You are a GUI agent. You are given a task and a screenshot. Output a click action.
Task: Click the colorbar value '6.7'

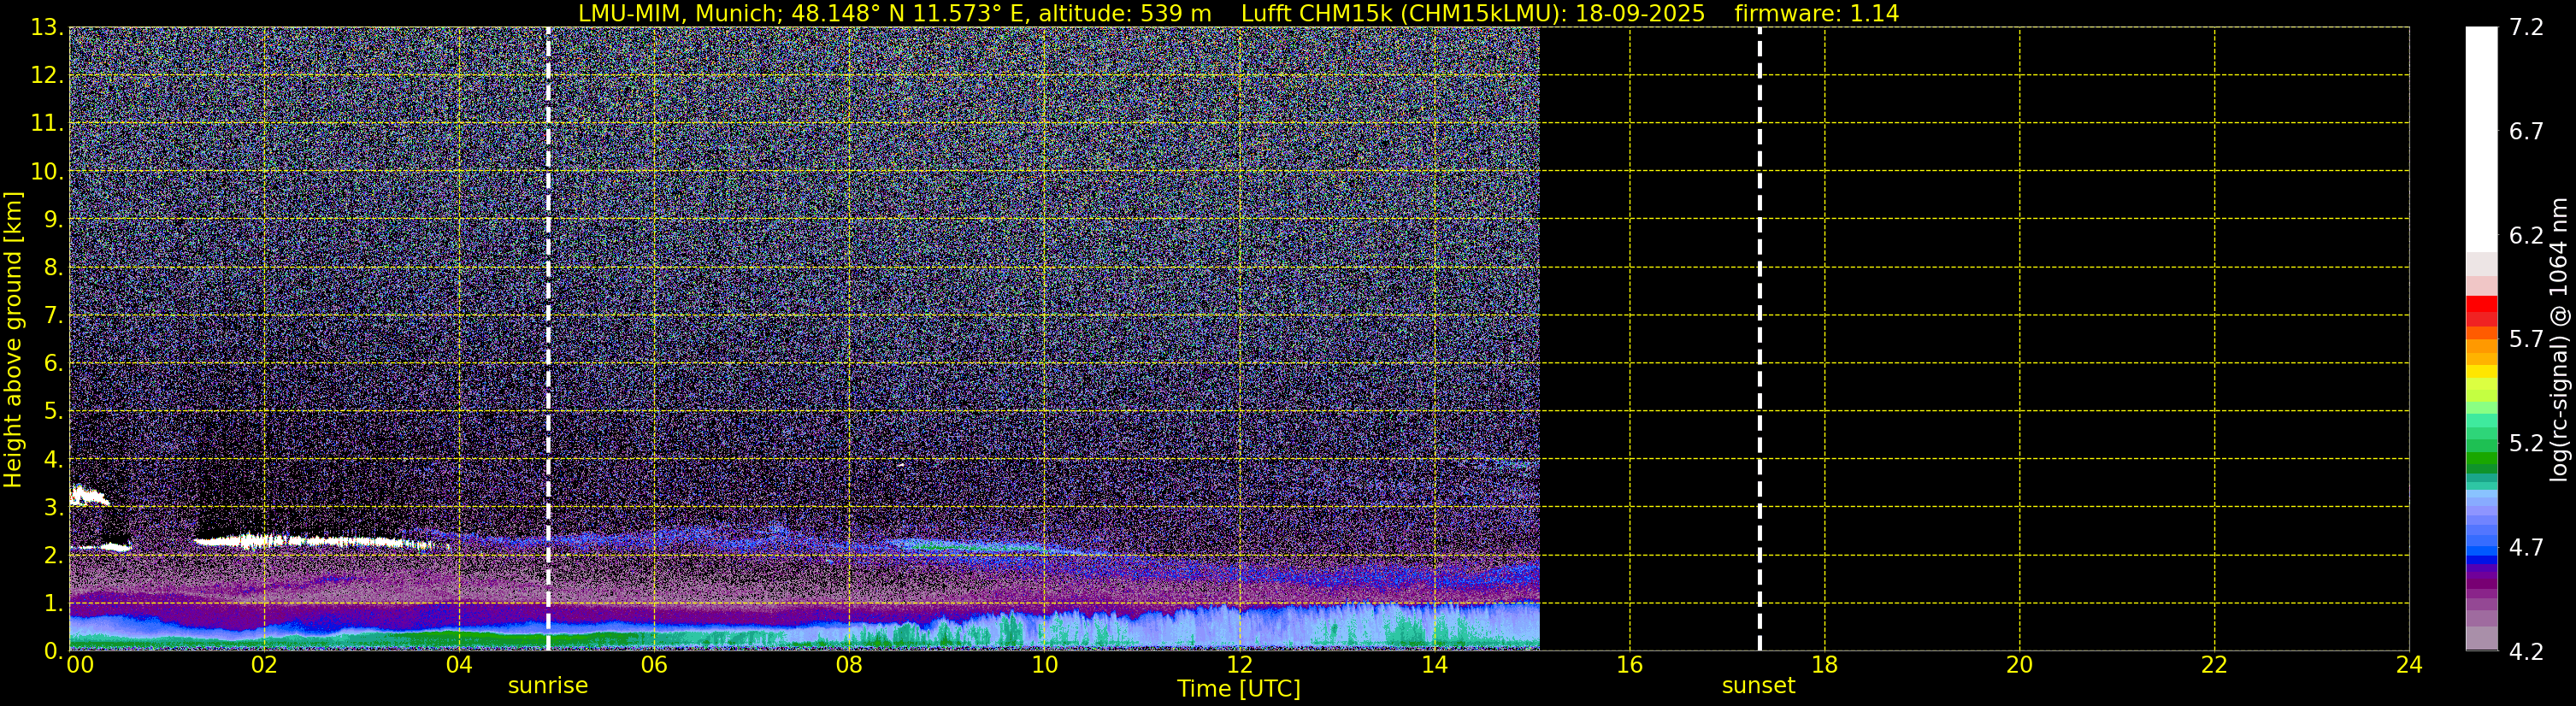(x=2526, y=132)
